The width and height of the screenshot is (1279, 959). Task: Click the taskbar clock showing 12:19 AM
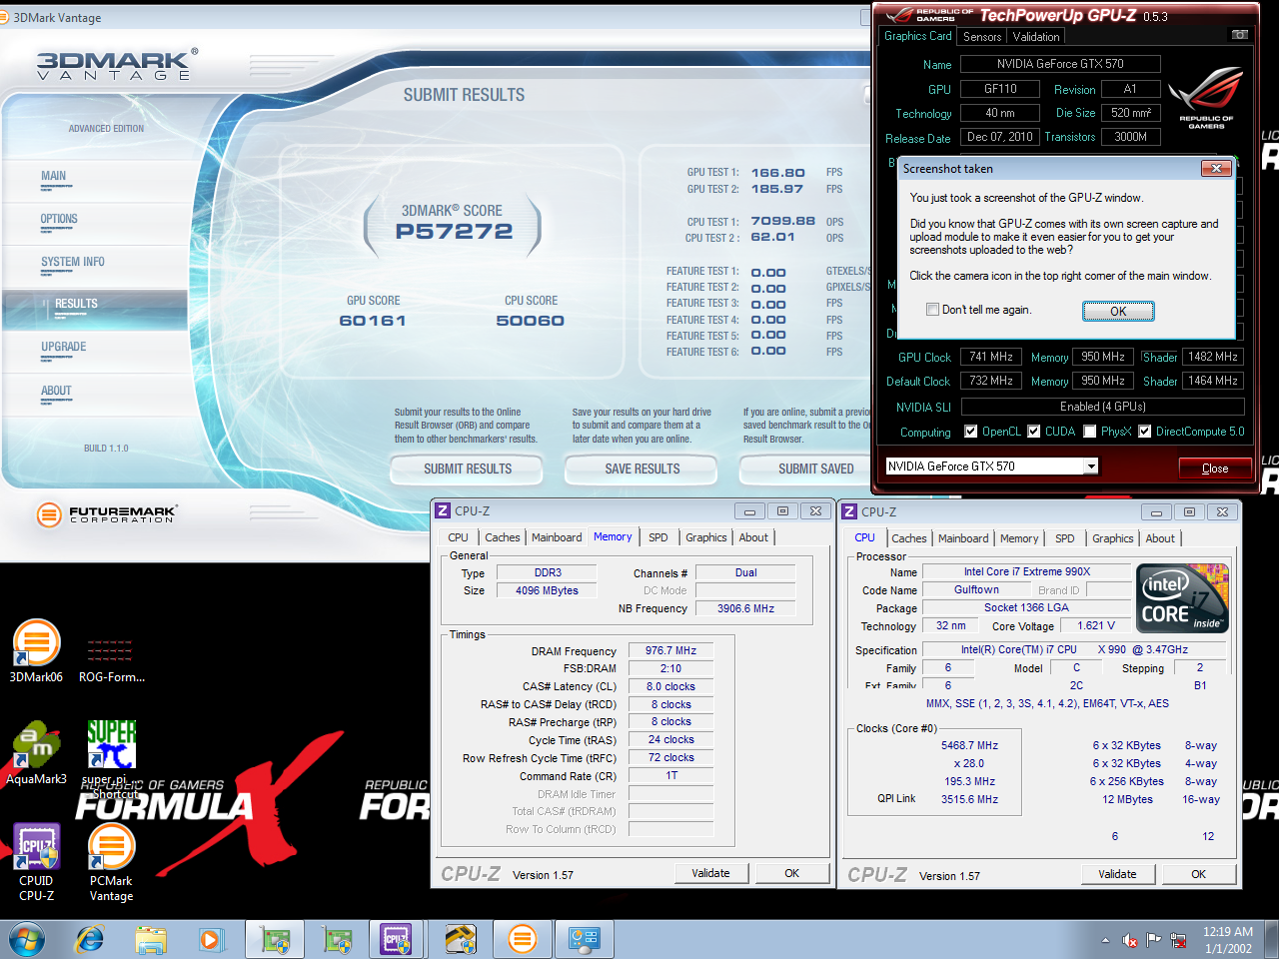(x=1228, y=940)
